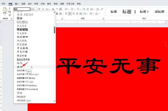Choose 隶书 font in the list

coord(34,67)
